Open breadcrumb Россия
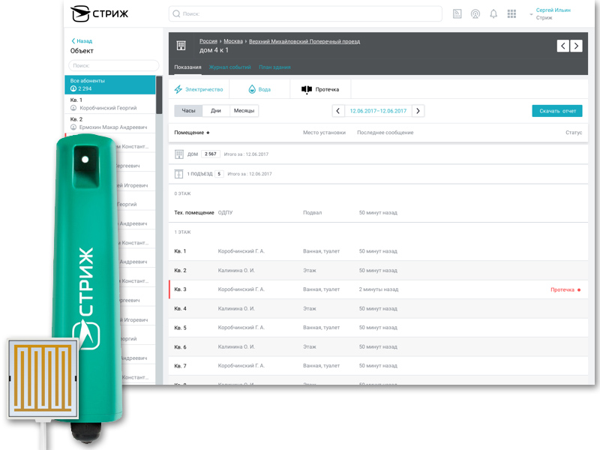 [x=208, y=41]
